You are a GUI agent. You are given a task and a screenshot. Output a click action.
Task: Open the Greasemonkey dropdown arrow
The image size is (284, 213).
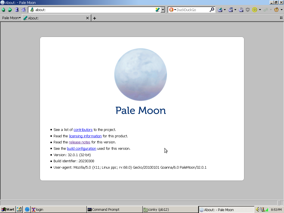pyautogui.click(x=282, y=10)
